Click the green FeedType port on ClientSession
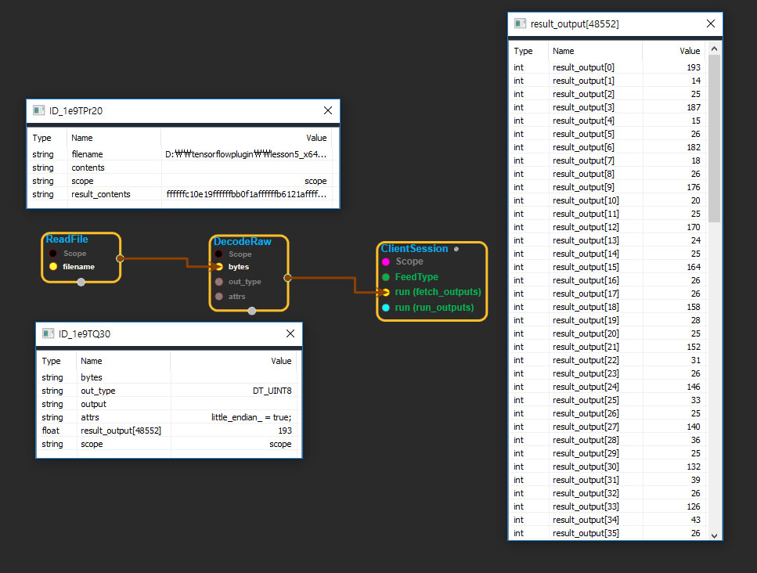The width and height of the screenshot is (757, 573). pos(386,277)
